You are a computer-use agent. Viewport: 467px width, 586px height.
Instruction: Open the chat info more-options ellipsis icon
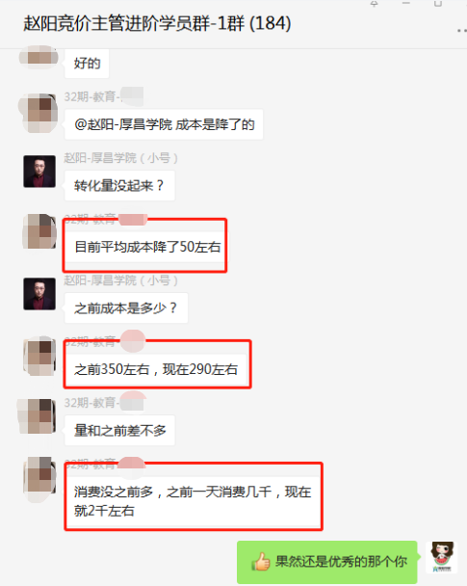pyautogui.click(x=462, y=31)
